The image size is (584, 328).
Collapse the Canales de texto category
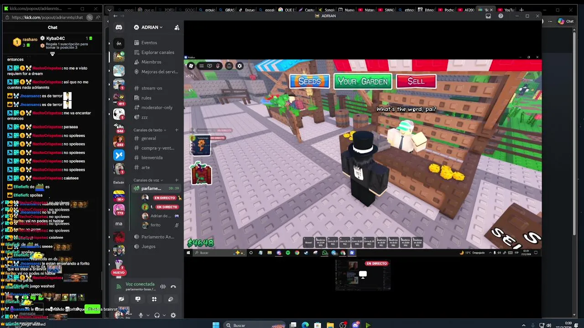click(x=149, y=130)
